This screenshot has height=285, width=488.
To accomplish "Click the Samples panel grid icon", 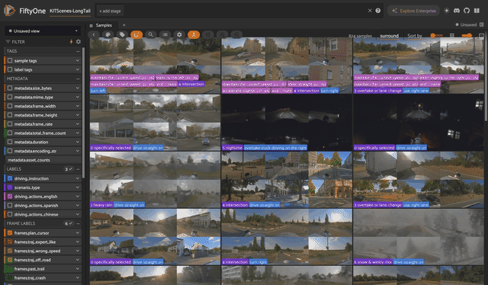I will click(x=91, y=25).
